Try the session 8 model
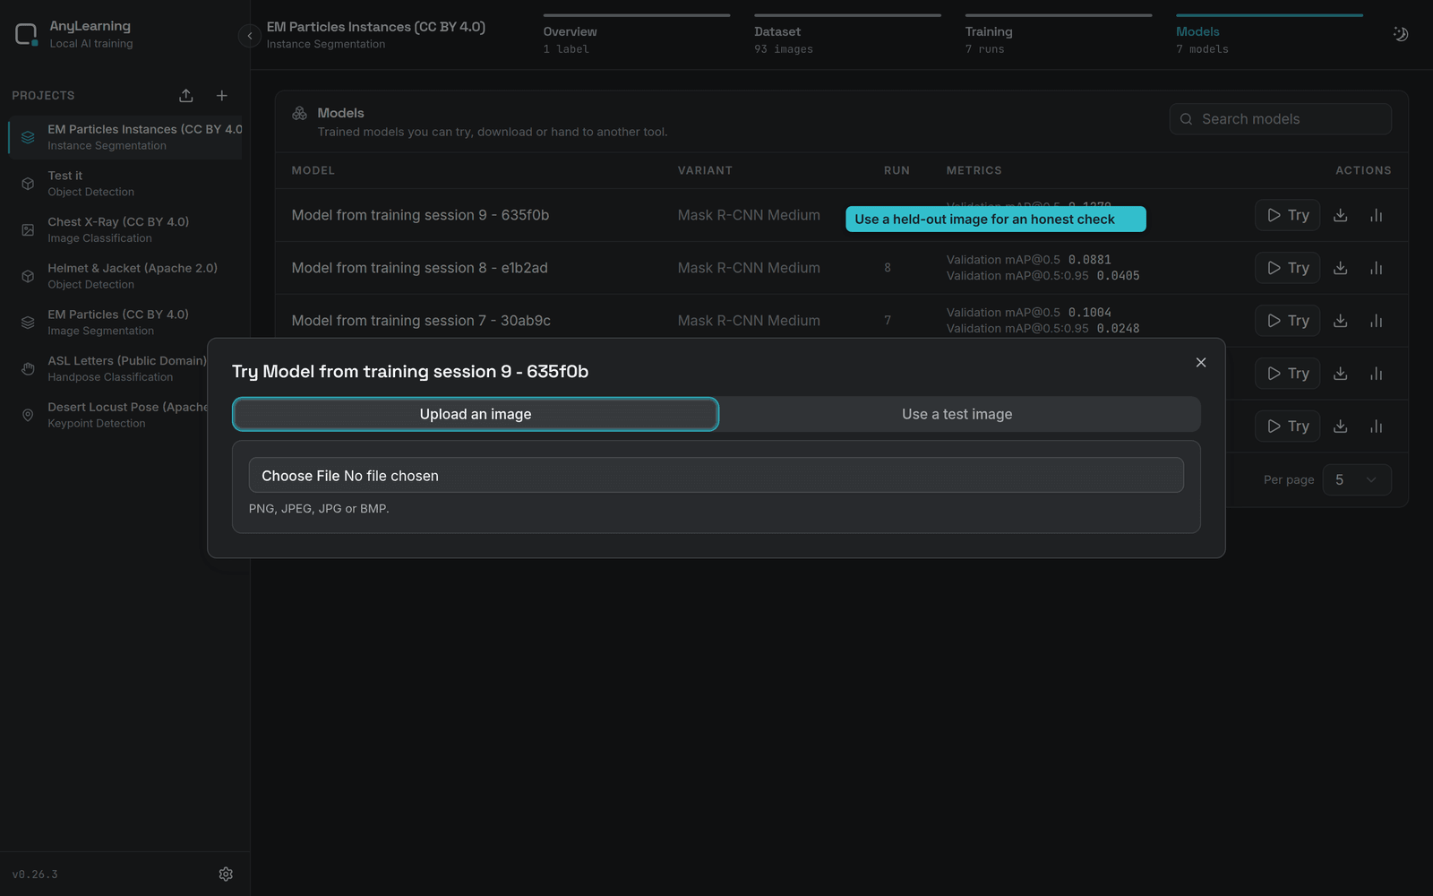Screen dimensions: 1433x896 coord(1287,268)
